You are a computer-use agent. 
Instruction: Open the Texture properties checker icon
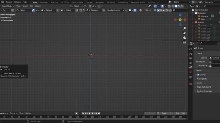click(190, 84)
